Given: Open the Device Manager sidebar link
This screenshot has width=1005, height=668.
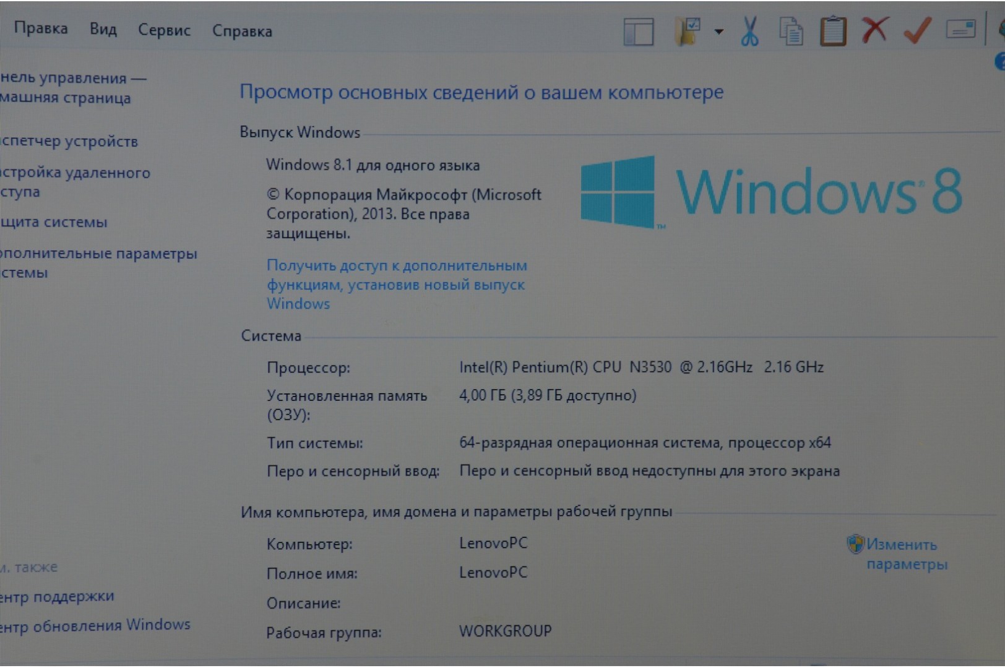Looking at the screenshot, I should (69, 142).
